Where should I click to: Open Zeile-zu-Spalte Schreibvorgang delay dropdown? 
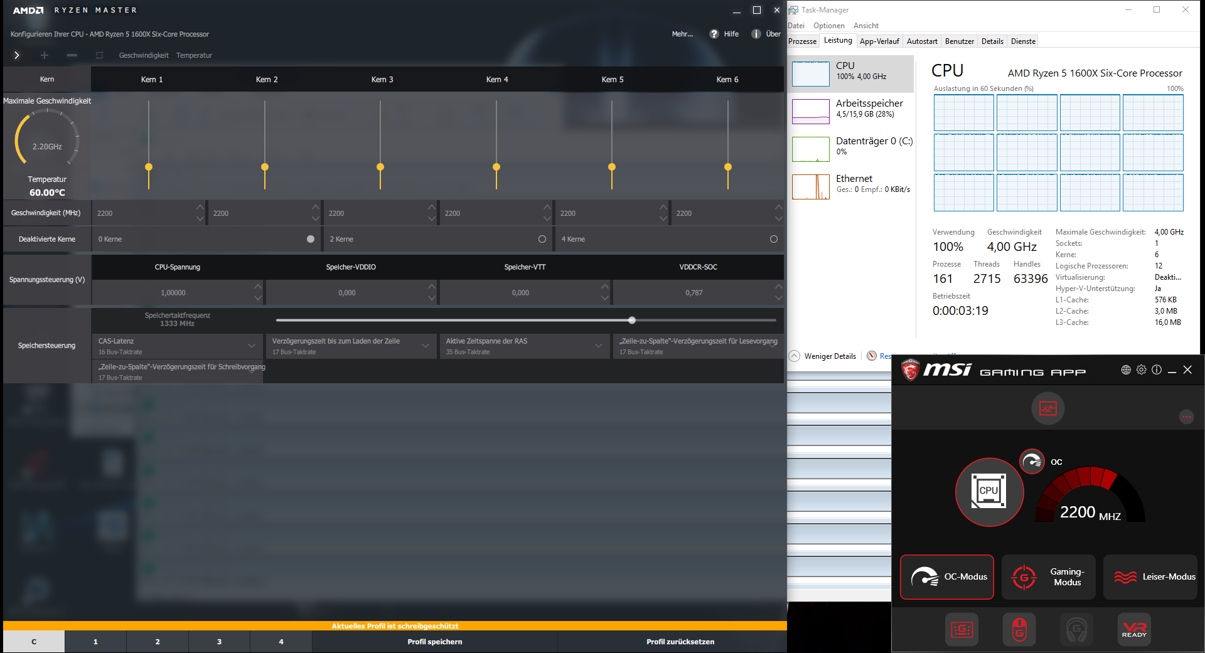click(178, 372)
